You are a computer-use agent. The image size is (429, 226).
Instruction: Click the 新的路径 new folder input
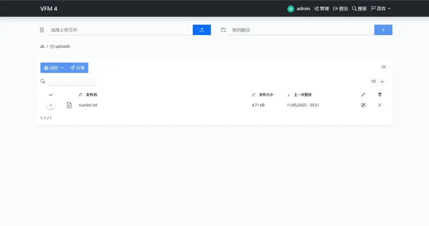point(302,30)
